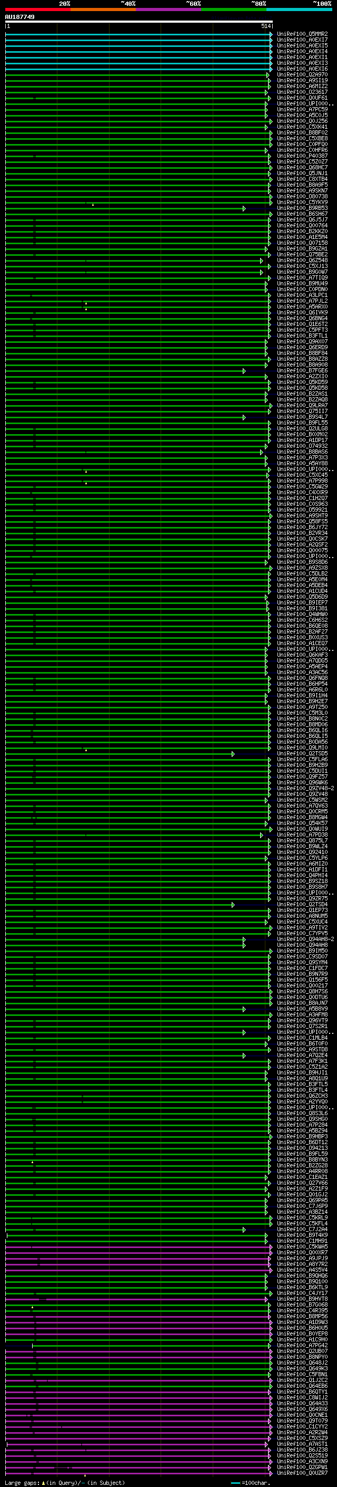Screen dimensions: 337x1487
Task: Click arrowhead ending the UniRef100_Q94AH8-2 alignment
Action: (244, 939)
